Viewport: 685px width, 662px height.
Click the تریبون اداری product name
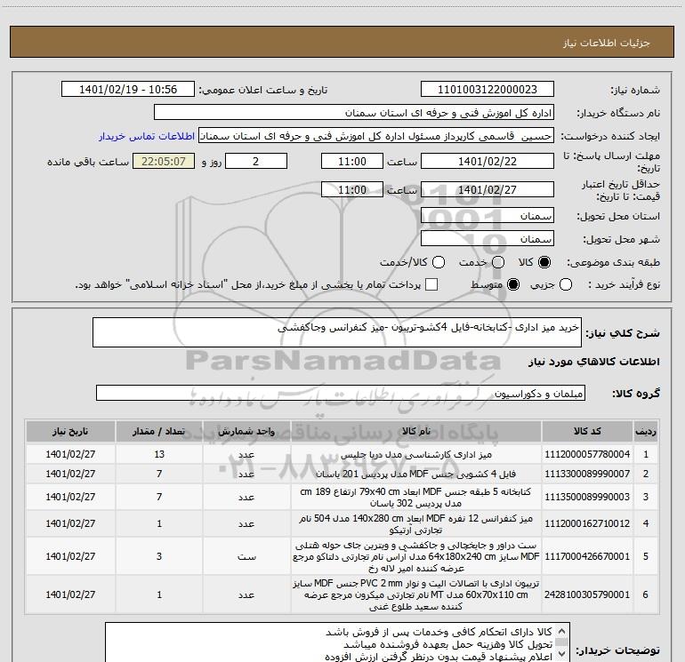(x=416, y=594)
